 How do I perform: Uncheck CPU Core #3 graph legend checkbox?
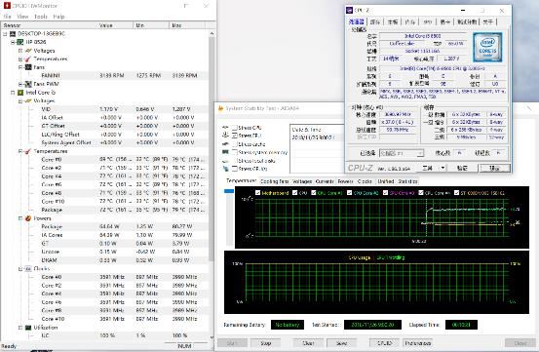[x=385, y=193]
